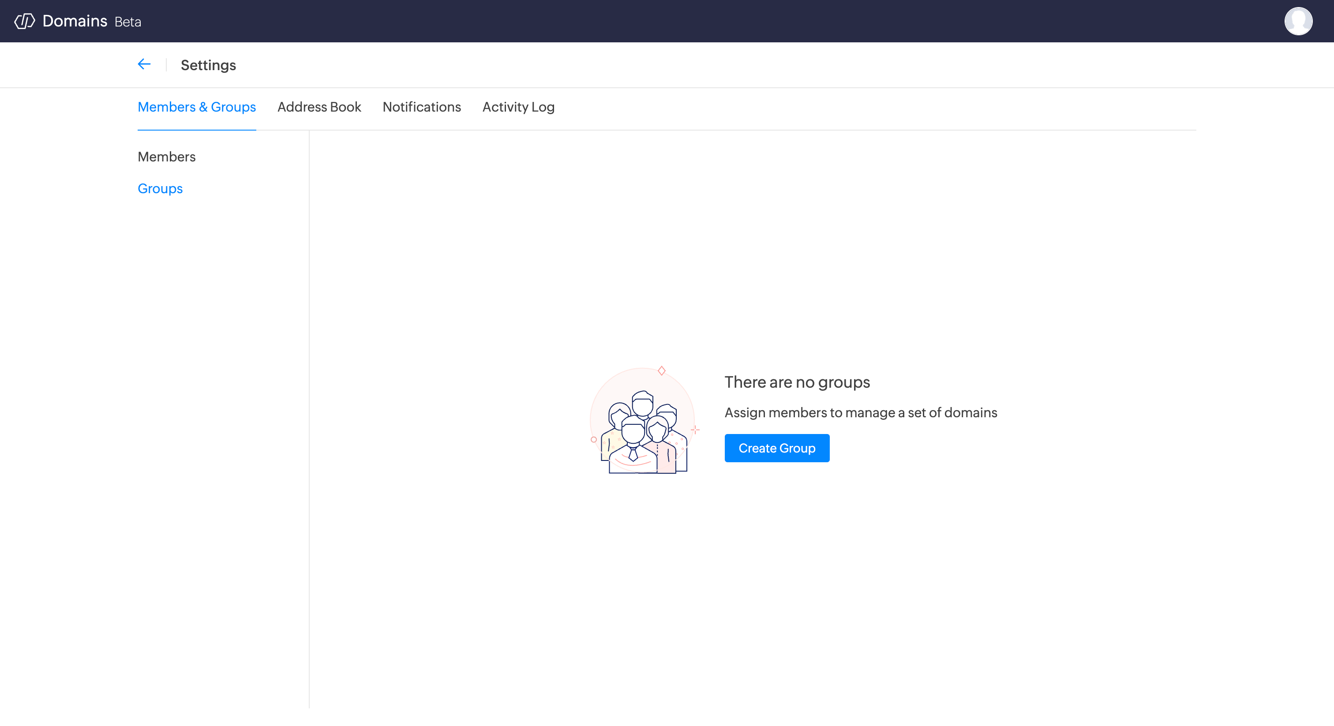Click the Create Group button

tap(777, 449)
